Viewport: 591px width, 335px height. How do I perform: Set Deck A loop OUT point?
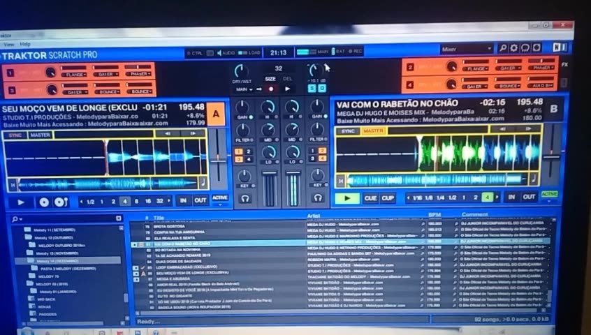pyautogui.click(x=200, y=200)
